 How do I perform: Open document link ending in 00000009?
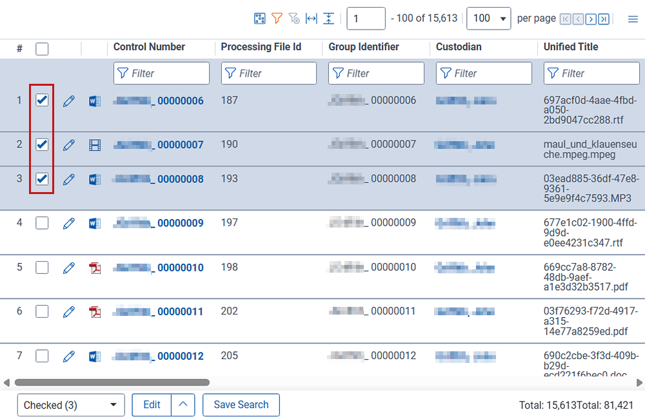180,223
